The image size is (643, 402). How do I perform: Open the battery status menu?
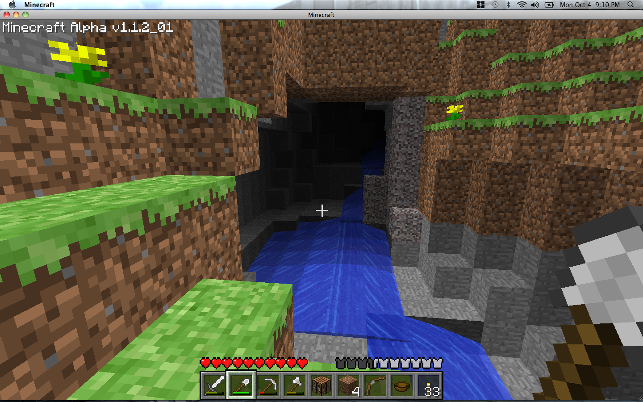pos(549,4)
